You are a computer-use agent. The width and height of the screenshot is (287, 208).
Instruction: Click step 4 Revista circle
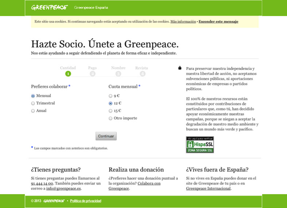[x=142, y=74]
